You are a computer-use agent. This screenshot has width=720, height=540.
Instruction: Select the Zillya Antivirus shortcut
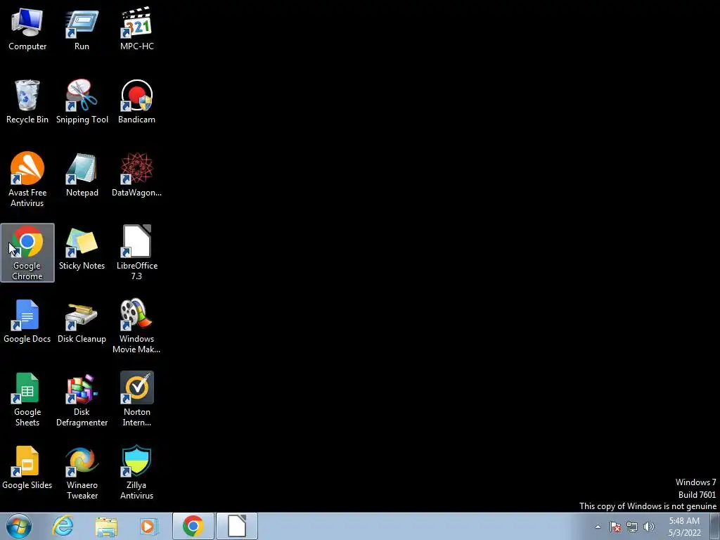pyautogui.click(x=137, y=472)
